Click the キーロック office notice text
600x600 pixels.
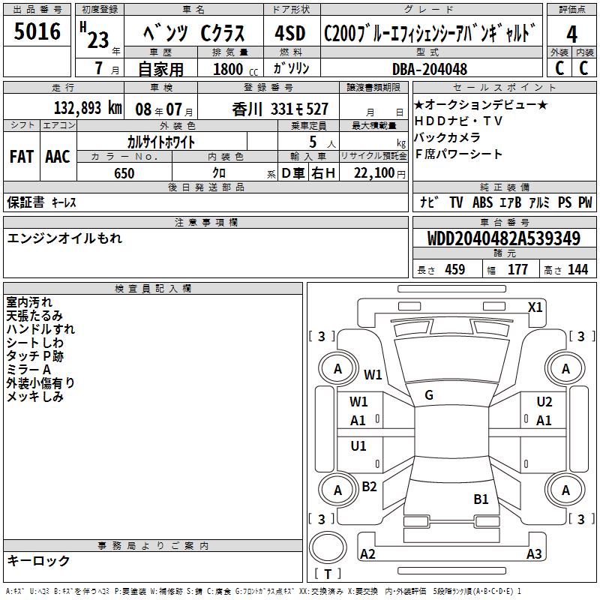pyautogui.click(x=38, y=561)
